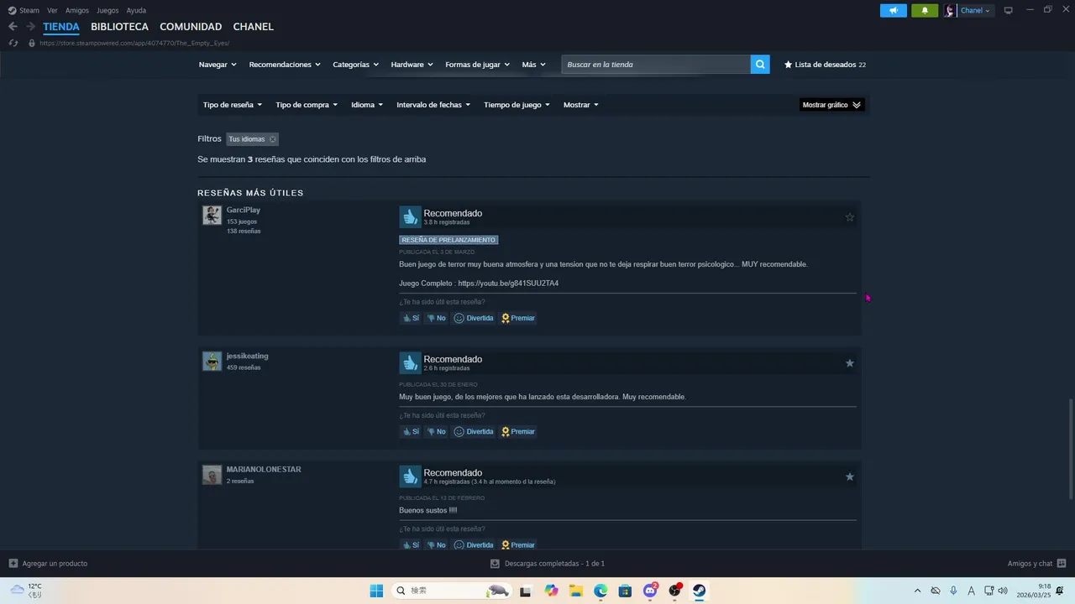This screenshot has height=604, width=1075.
Task: Expand 'Tipo de reseña' filter dropdown
Action: (x=233, y=105)
